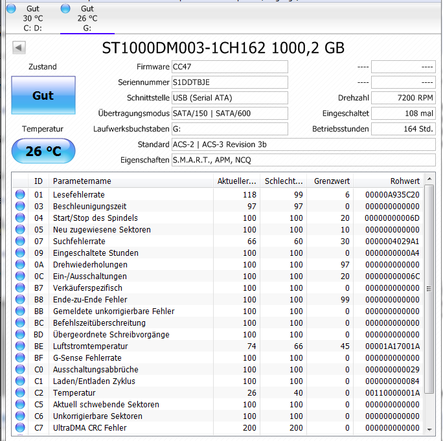Click the Übertragungsmodus field SATA/150 | SATA/600

pos(230,113)
